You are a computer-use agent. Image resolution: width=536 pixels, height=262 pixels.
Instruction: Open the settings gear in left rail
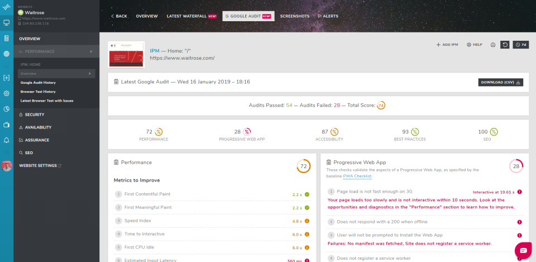[7, 93]
